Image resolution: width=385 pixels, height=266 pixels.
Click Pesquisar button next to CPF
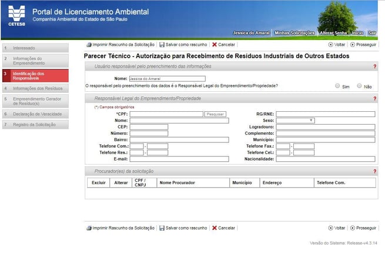tap(215, 114)
